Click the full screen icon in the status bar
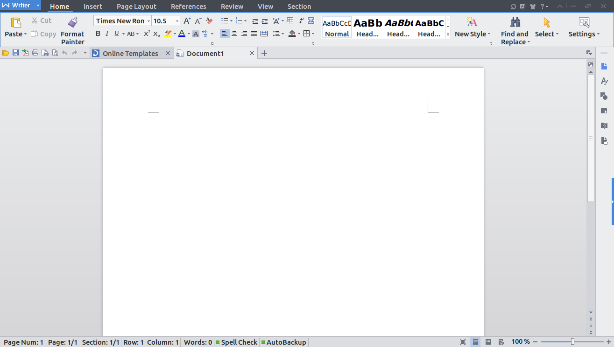Image resolution: width=614 pixels, height=347 pixels. click(463, 342)
